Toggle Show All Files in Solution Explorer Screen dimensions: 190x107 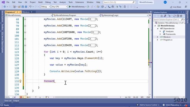coord(181,16)
